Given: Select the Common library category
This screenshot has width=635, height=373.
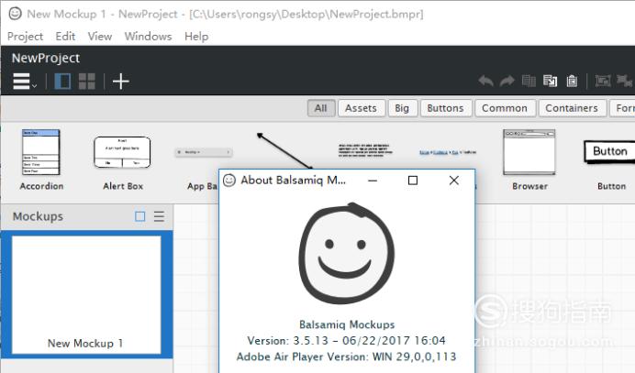Looking at the screenshot, I should click(505, 108).
